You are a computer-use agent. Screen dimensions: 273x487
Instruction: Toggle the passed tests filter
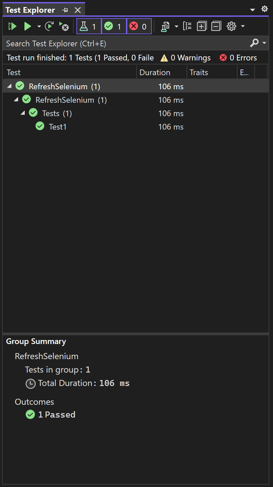point(114,26)
